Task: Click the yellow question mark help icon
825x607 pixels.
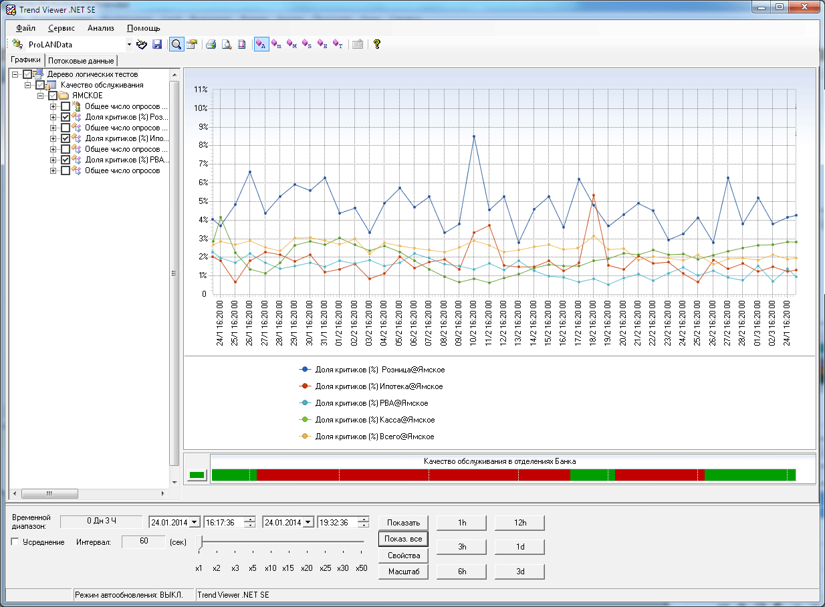Action: coord(377,45)
